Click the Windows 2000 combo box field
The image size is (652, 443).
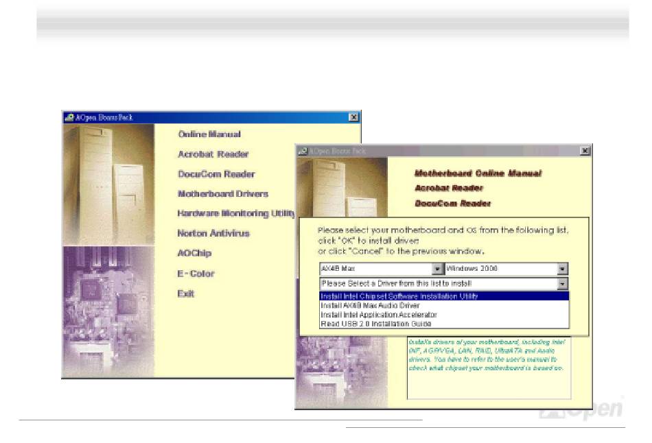click(506, 269)
